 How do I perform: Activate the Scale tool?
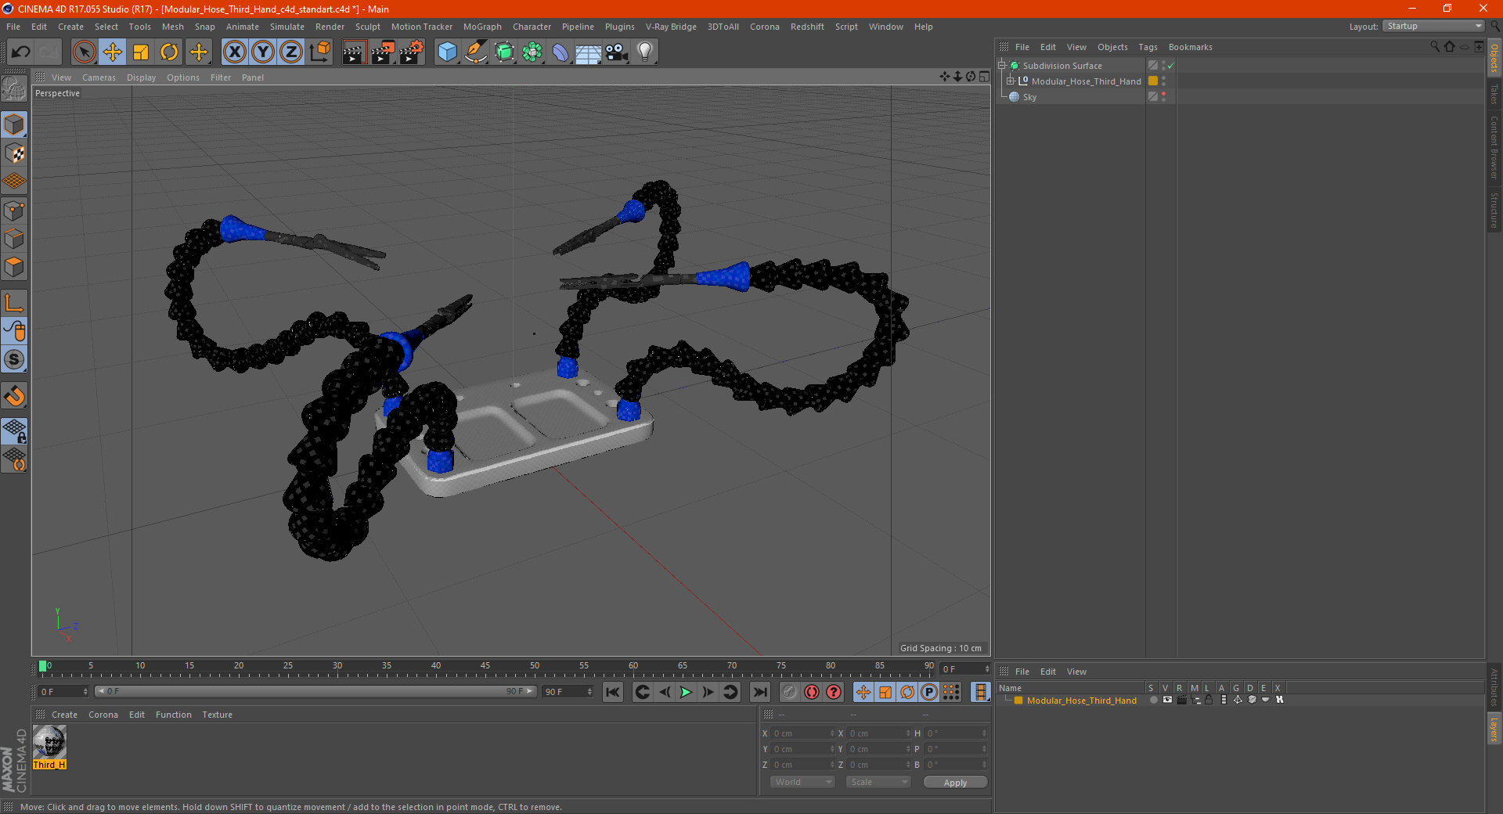[141, 52]
